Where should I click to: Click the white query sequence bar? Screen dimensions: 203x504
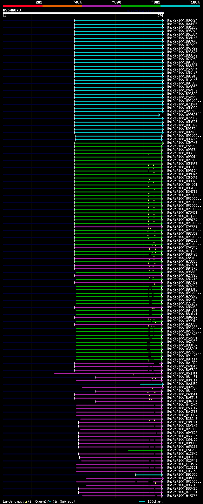[84, 13]
